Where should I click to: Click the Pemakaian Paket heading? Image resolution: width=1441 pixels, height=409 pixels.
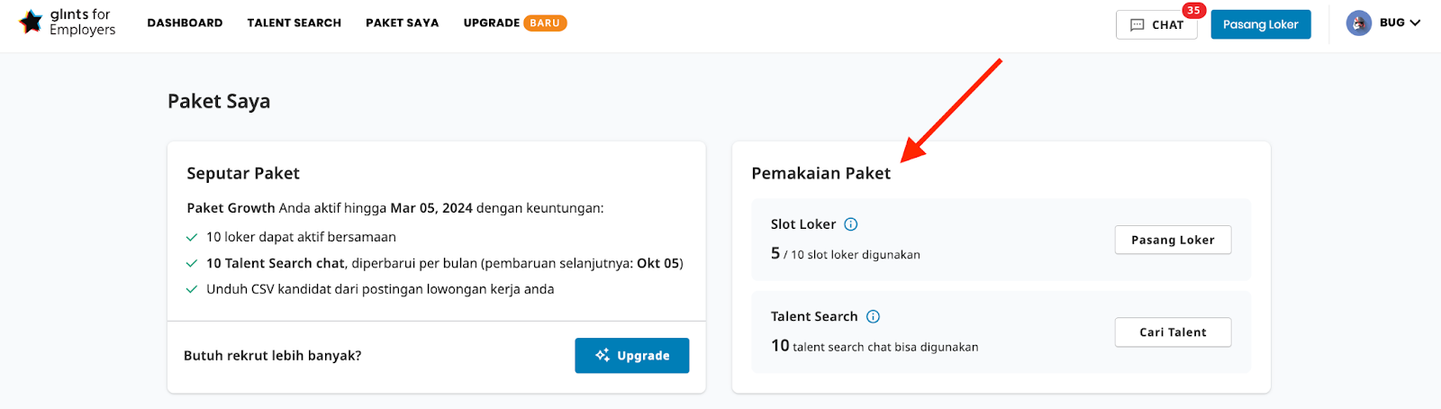[x=821, y=173]
